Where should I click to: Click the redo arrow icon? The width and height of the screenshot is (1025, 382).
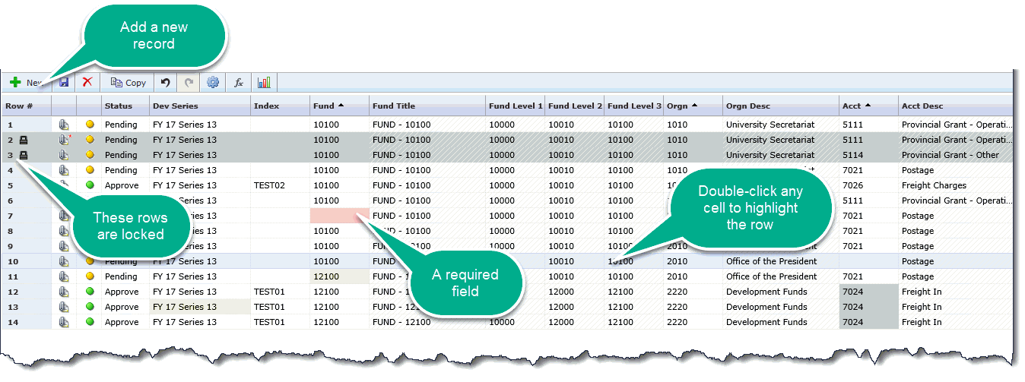tap(189, 82)
